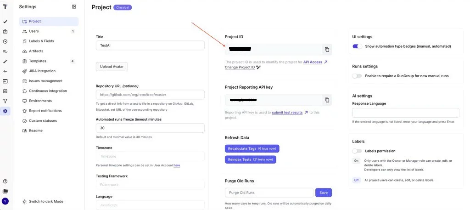
Task: Click the help question mark icon
Action: tap(5, 181)
